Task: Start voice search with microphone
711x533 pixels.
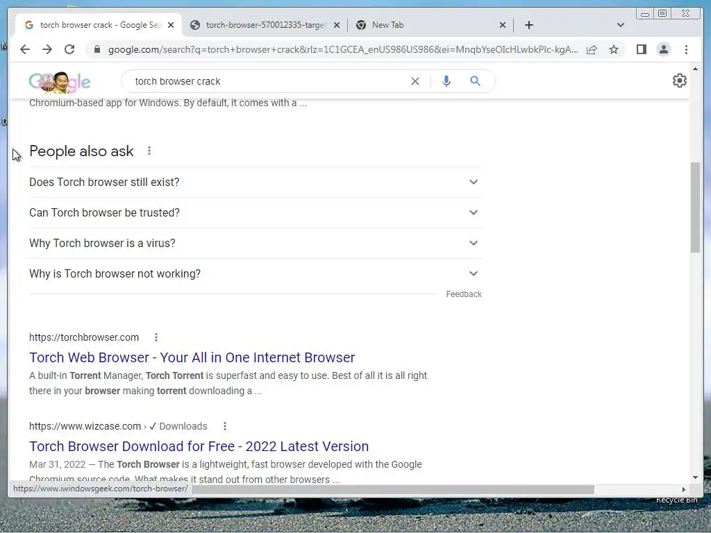Action: point(446,81)
